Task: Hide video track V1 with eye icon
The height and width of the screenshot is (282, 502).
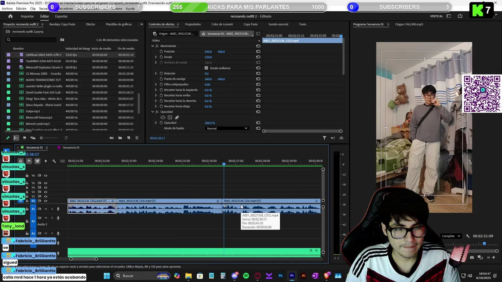Action: pos(45,201)
